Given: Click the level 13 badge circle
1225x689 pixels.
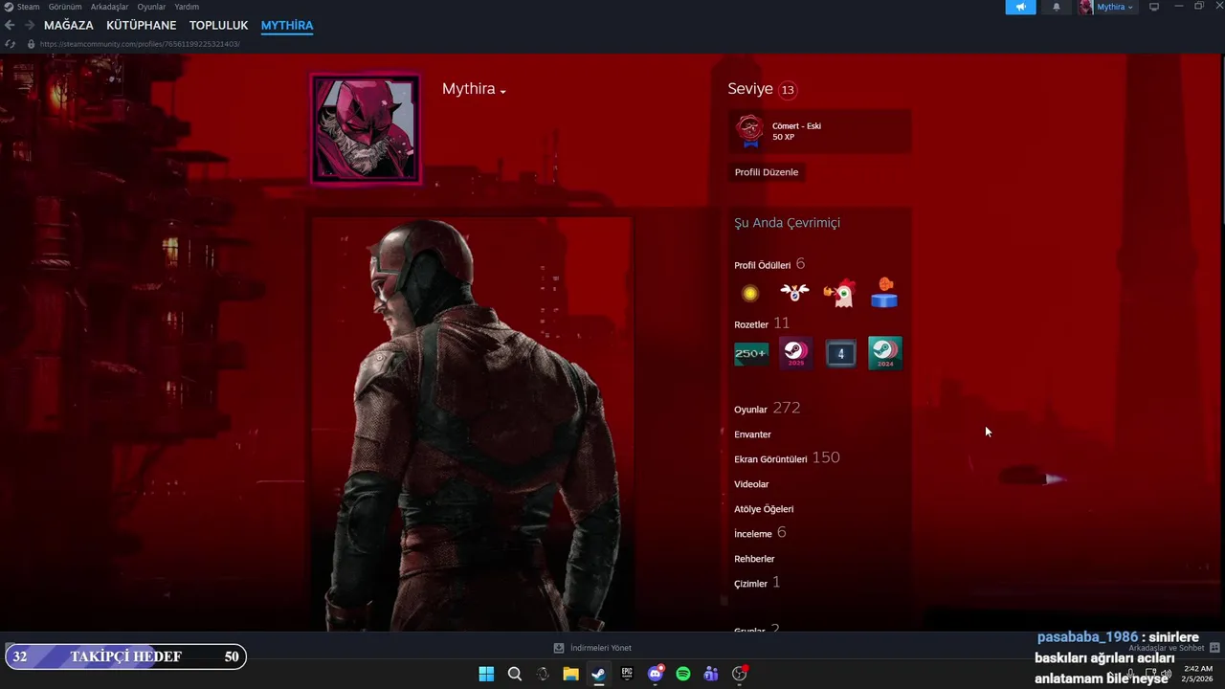Looking at the screenshot, I should point(788,90).
